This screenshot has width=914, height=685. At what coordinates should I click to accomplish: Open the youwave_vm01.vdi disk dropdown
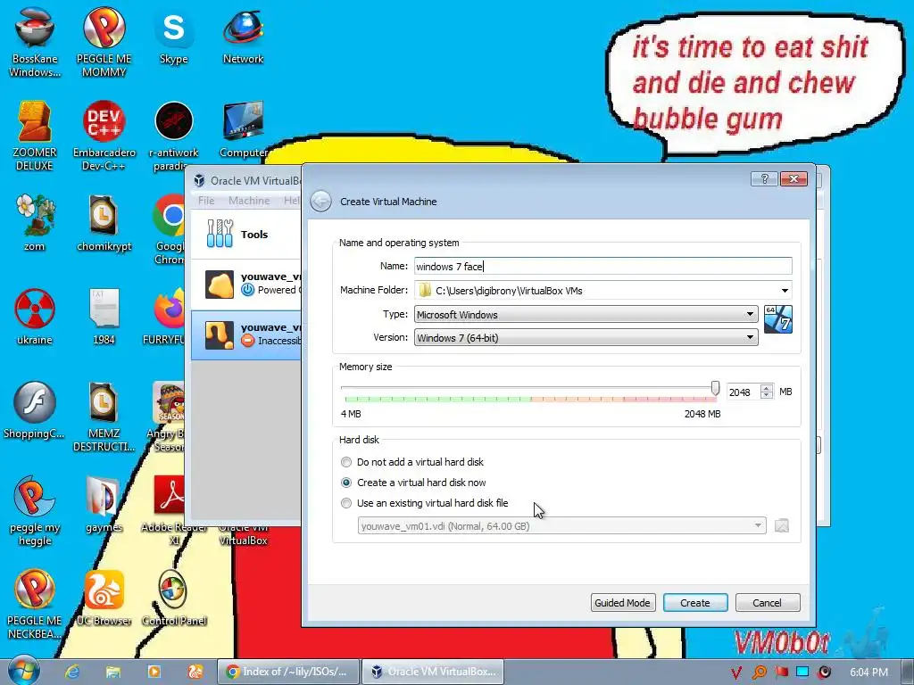point(562,526)
